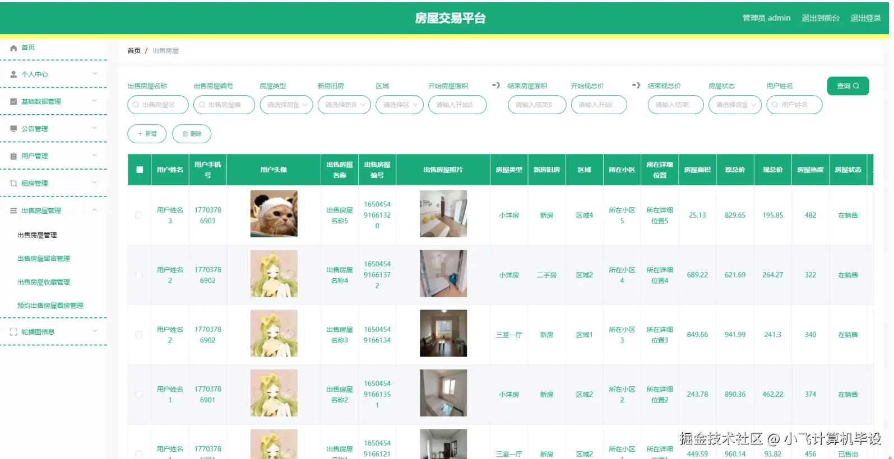Open the cat avatar of 用户姓名3
The image size is (894, 459).
click(274, 214)
